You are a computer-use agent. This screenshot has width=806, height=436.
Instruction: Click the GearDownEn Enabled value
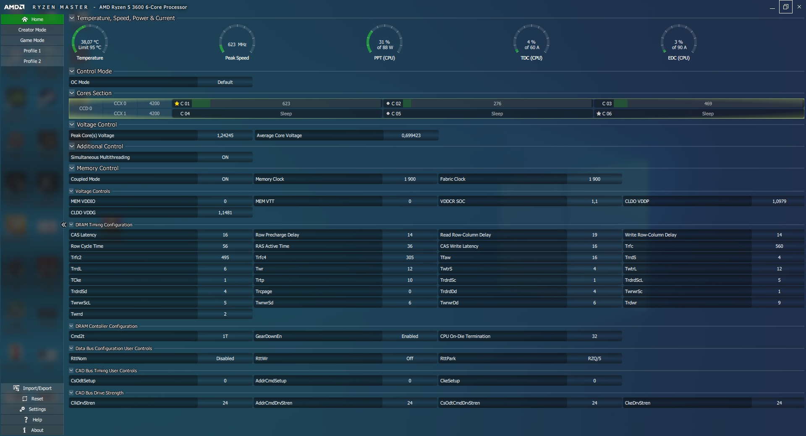[x=410, y=336]
